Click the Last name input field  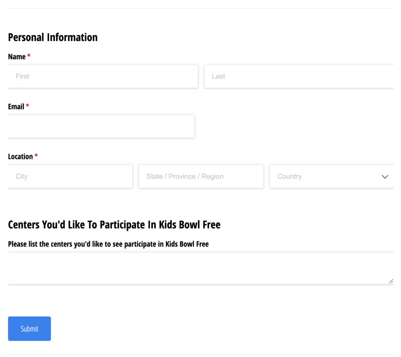click(x=299, y=76)
